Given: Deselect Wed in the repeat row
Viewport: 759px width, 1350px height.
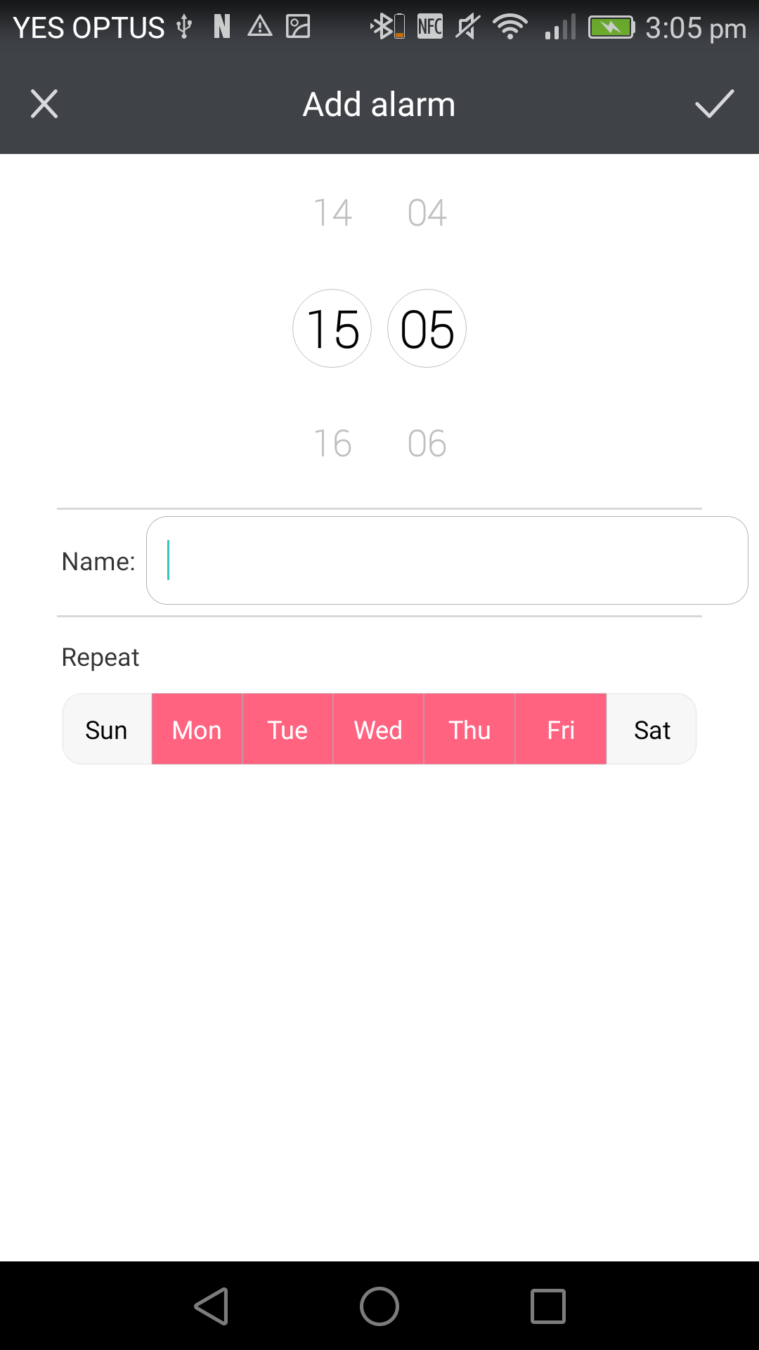Looking at the screenshot, I should pos(378,729).
